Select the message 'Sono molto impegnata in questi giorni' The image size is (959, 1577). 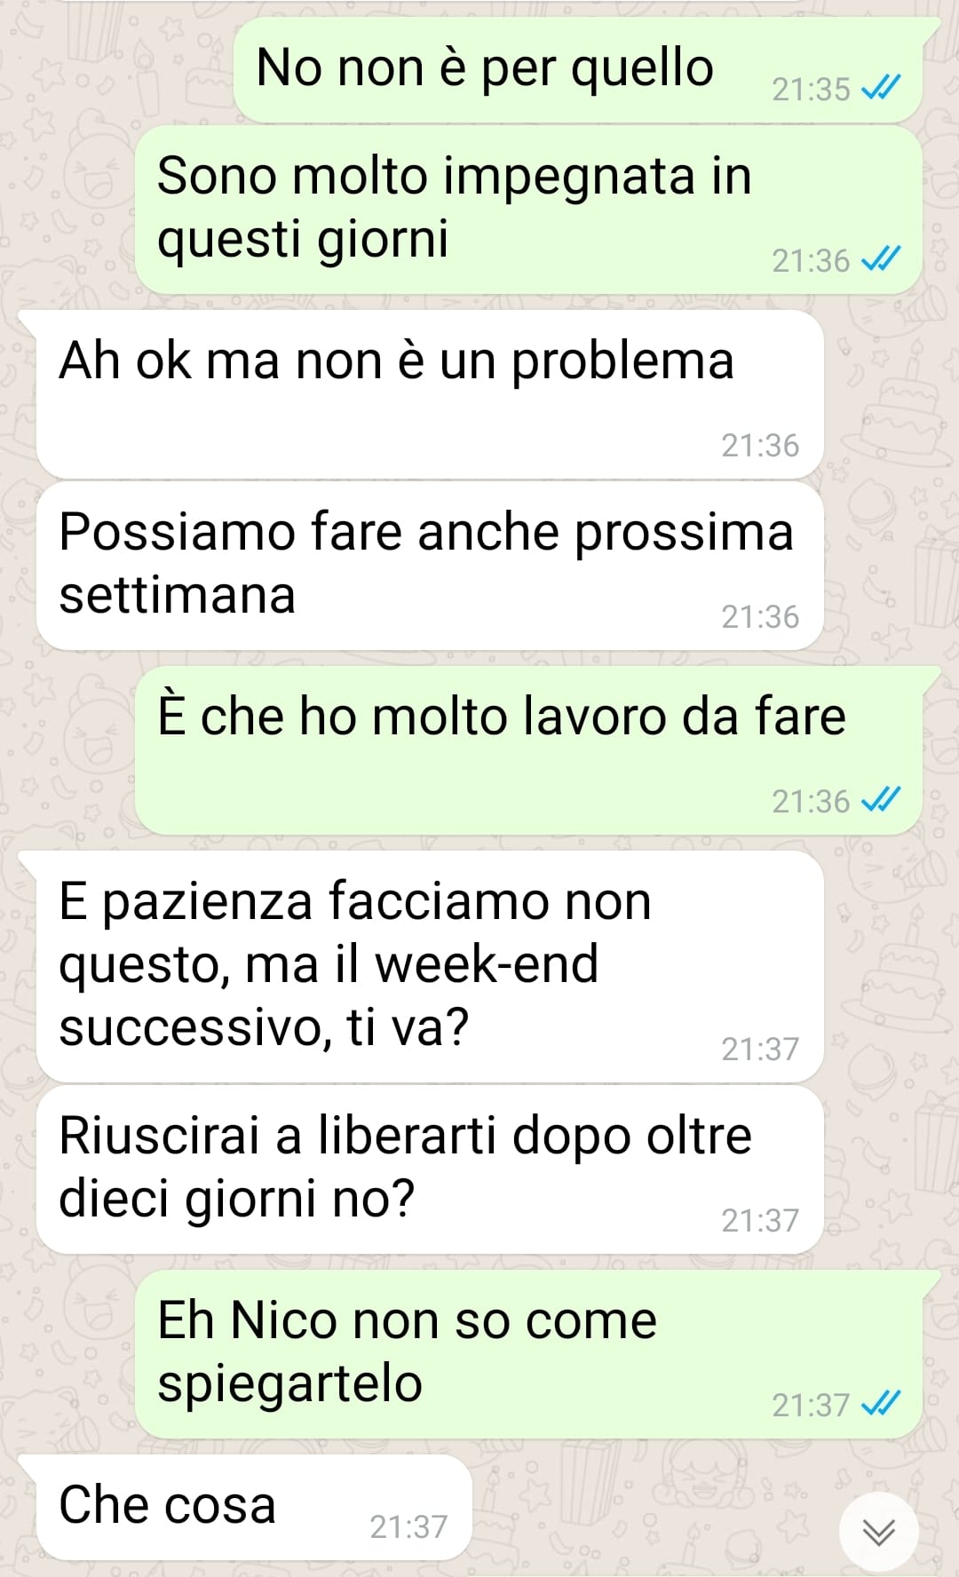(x=528, y=210)
